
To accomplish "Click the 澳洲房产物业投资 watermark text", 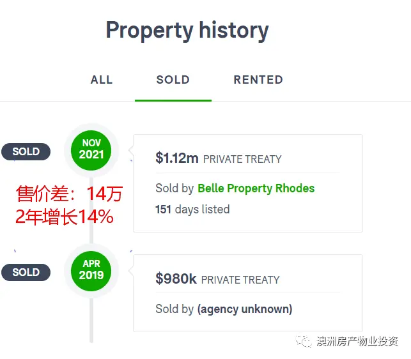I will (x=357, y=341).
